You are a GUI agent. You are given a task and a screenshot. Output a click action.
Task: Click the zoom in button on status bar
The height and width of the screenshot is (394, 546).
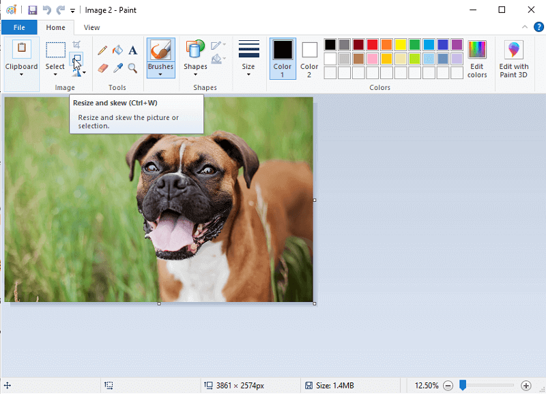526,385
